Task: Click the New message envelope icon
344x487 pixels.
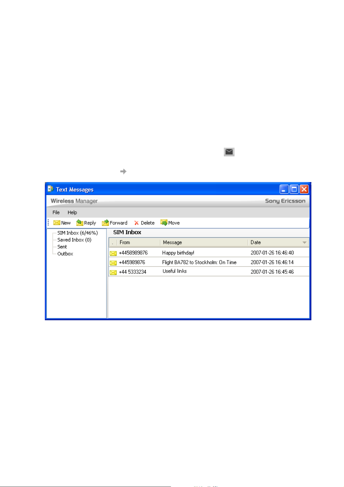Action: [x=57, y=223]
